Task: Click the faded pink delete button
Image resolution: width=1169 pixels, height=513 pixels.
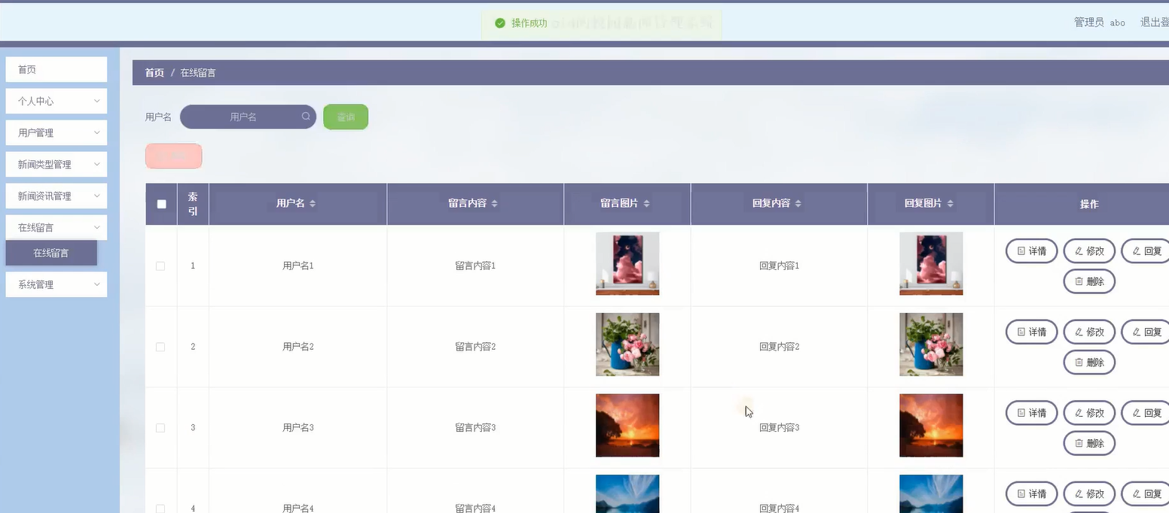Action: [x=173, y=156]
